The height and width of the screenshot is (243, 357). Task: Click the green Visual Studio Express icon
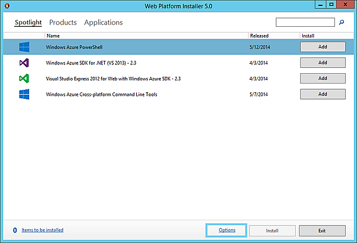click(x=24, y=78)
